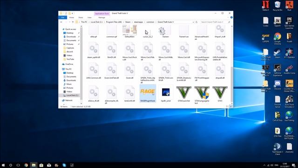Viewport: 298px width, 168px height.
Task: Go up one folder level arrow
Action: click(73, 22)
